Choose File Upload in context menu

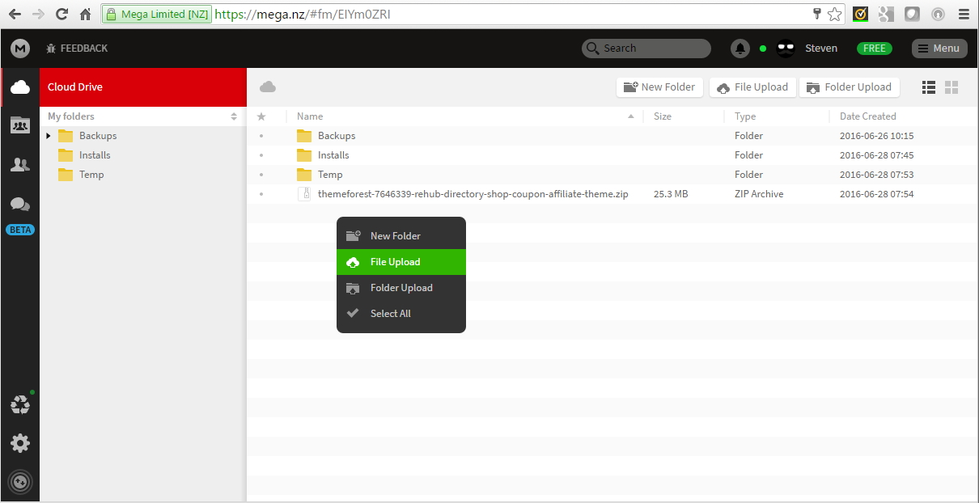click(401, 262)
